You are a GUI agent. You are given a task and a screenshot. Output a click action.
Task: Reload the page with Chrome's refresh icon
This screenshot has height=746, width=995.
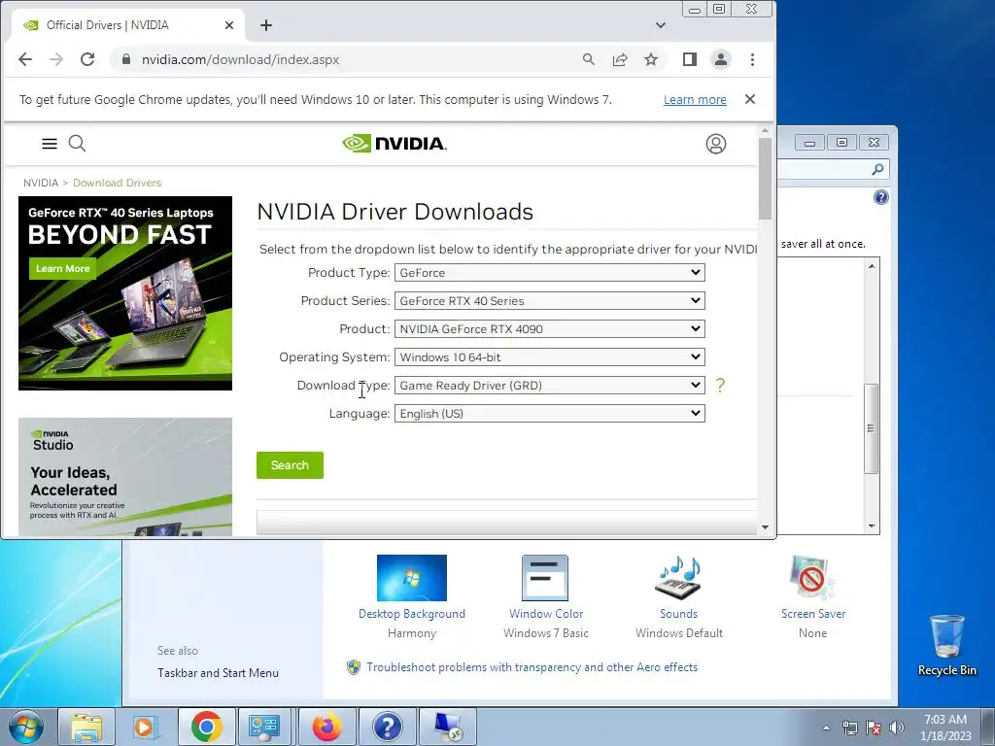pyautogui.click(x=87, y=59)
